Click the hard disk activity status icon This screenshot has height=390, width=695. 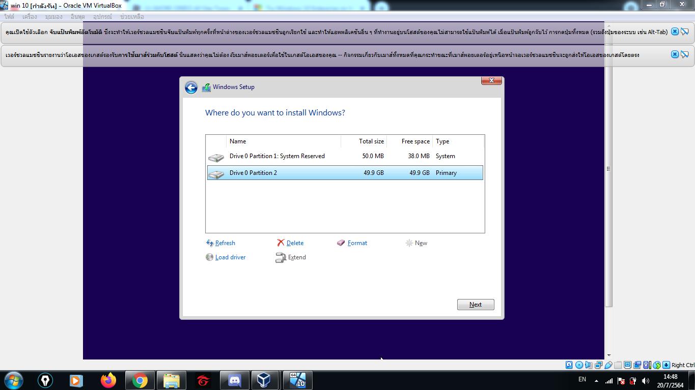tap(569, 365)
